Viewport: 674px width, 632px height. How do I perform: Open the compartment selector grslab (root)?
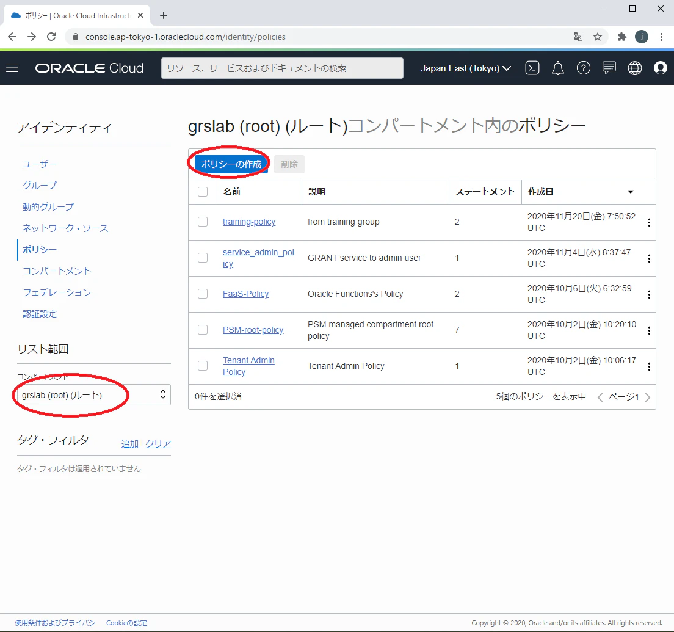click(93, 395)
